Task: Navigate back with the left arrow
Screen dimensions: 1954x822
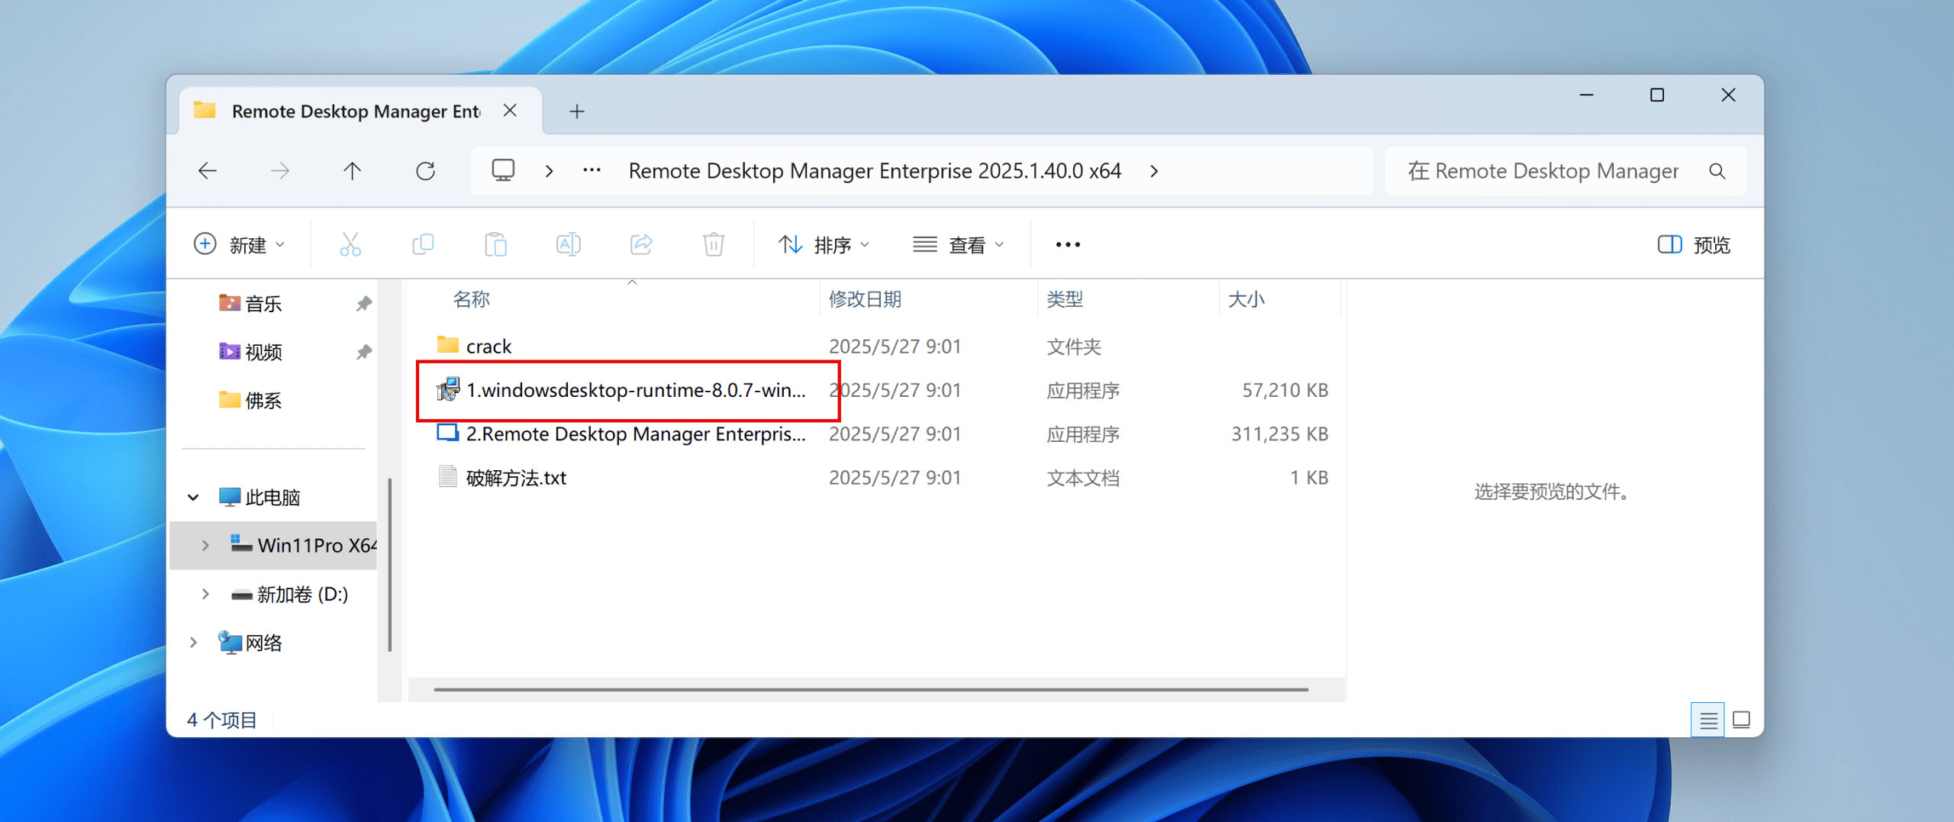Action: coord(208,171)
